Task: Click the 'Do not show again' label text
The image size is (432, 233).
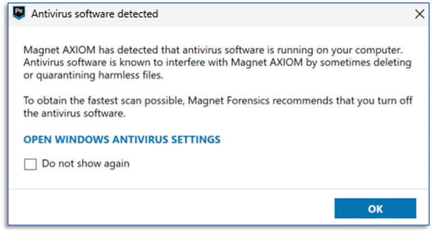Action: (x=85, y=164)
